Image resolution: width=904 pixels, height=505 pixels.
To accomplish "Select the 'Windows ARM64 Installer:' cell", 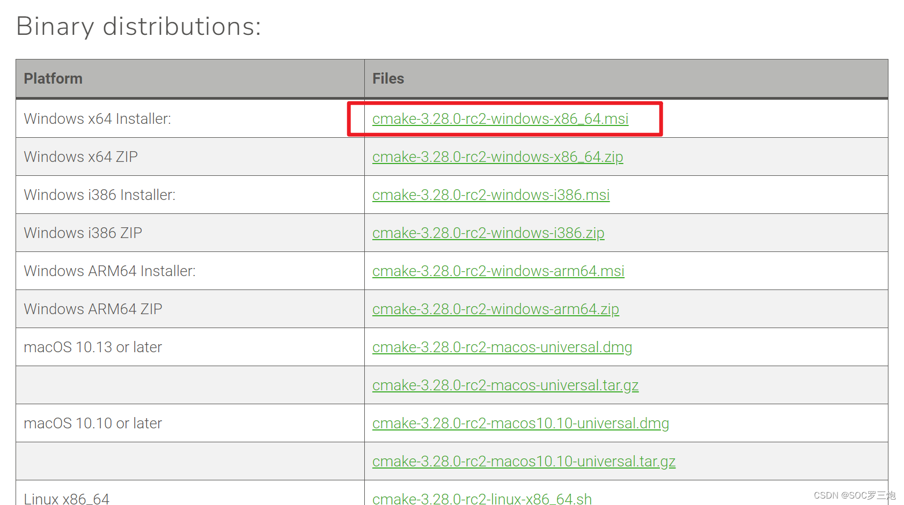I will [x=190, y=271].
